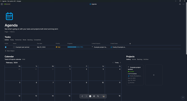
Task: Change the large Agenda calendar page icon
Action: [9, 16]
